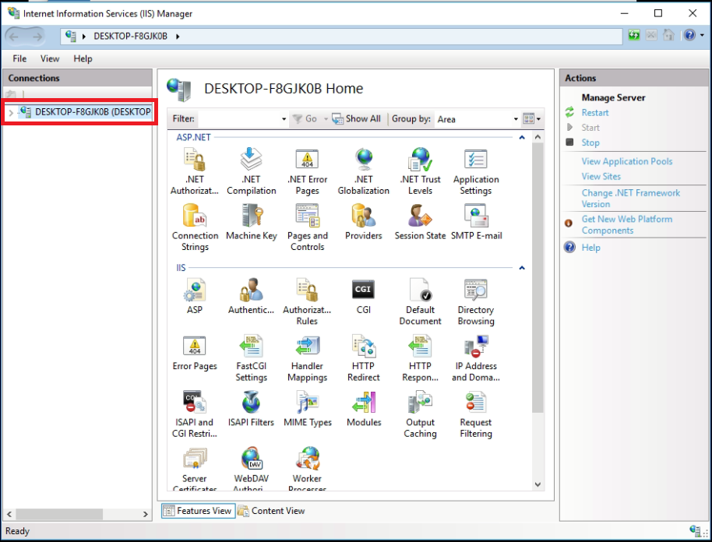Collapse the IIS group section
The width and height of the screenshot is (712, 542).
click(x=522, y=268)
